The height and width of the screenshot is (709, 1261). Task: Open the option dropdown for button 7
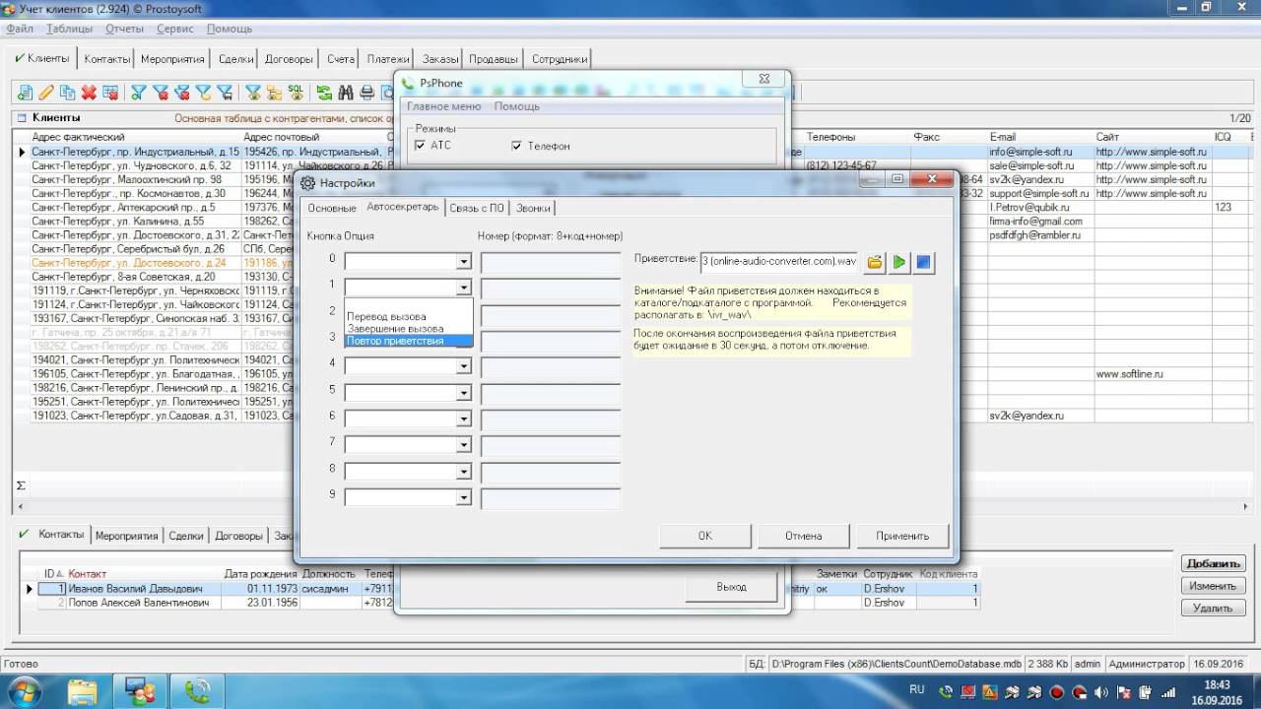pos(464,445)
